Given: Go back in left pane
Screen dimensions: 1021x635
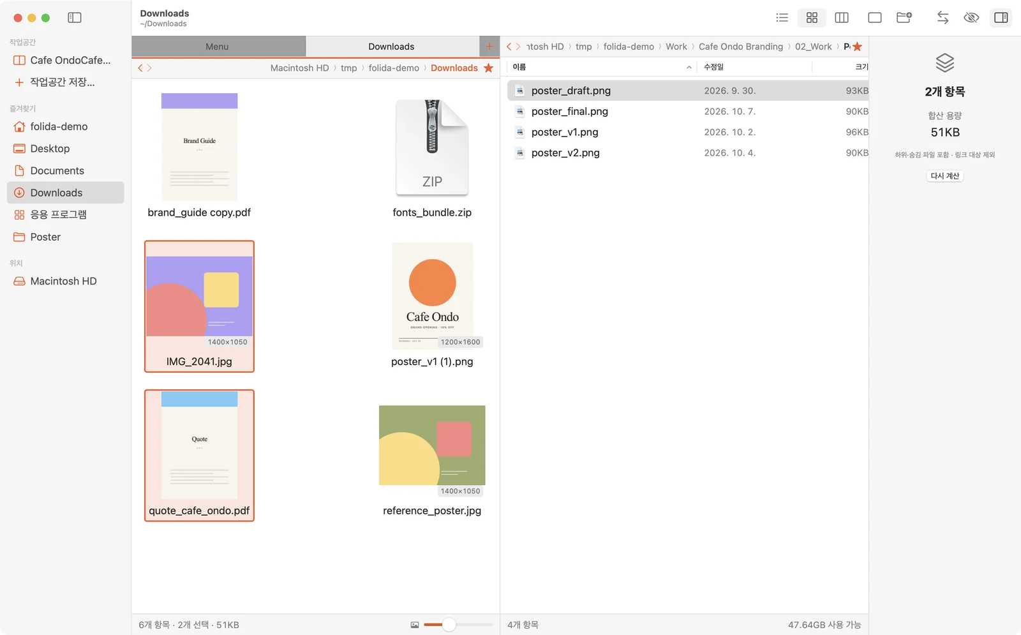Looking at the screenshot, I should coord(140,68).
